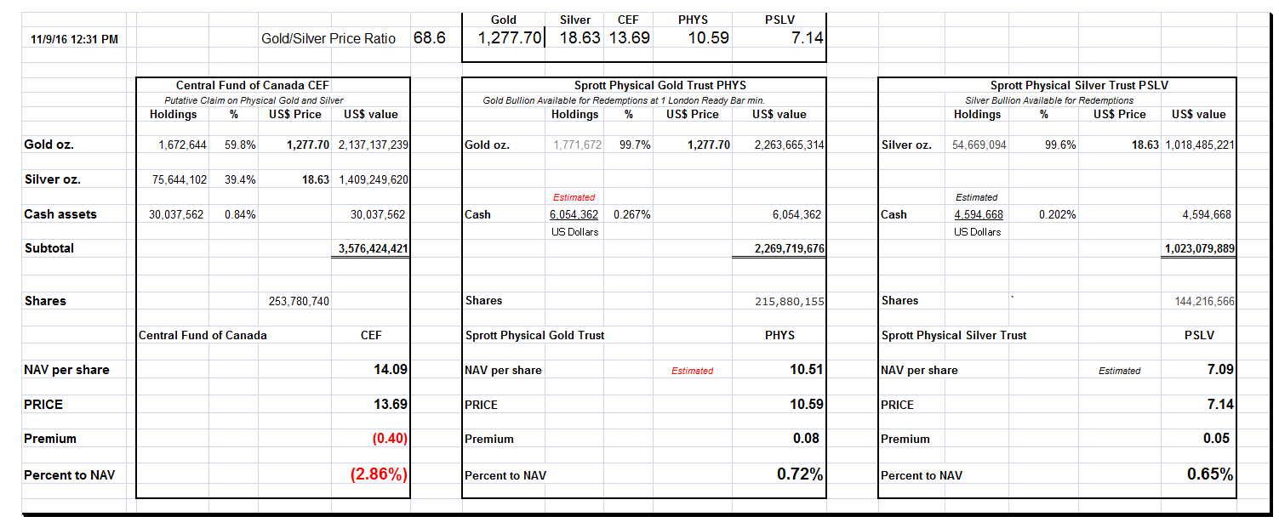Select PSLV underlined cash holdings 4,594,668

[x=979, y=214]
